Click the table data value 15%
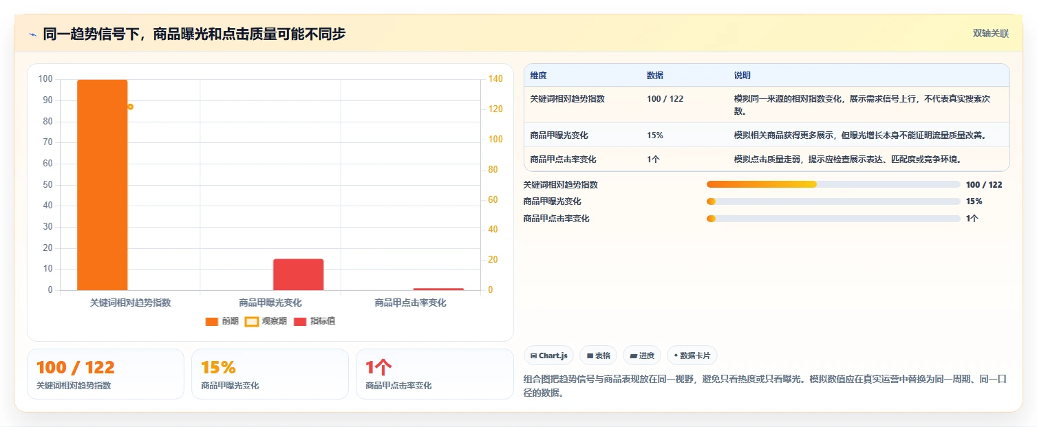Viewport: 1037px width, 427px height. (x=655, y=135)
